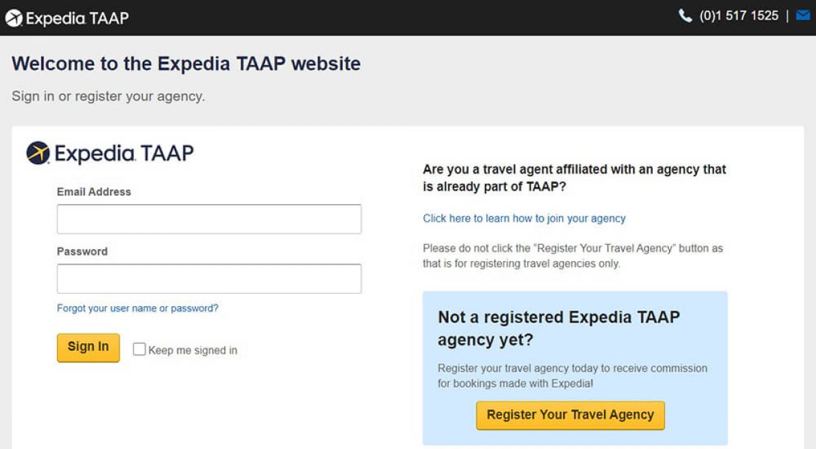Click the Expedia TAAP wordmark in login card
This screenshot has width=816, height=449.
point(124,153)
